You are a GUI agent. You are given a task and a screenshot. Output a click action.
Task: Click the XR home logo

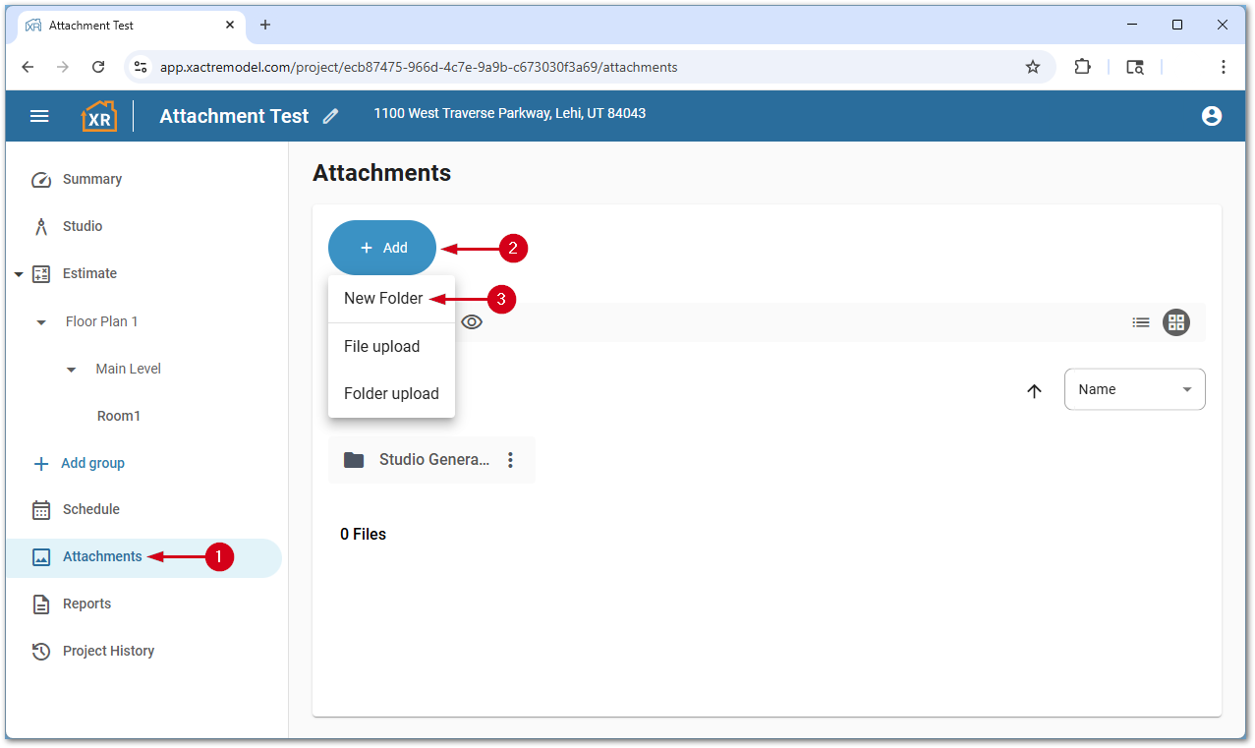click(x=98, y=116)
